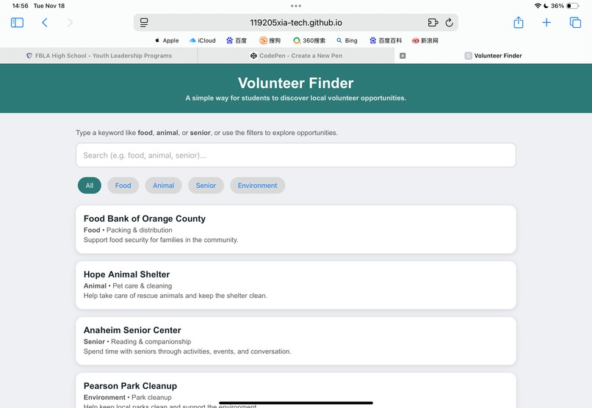Click the extensions icon in address bar
592x408 pixels.
(433, 23)
